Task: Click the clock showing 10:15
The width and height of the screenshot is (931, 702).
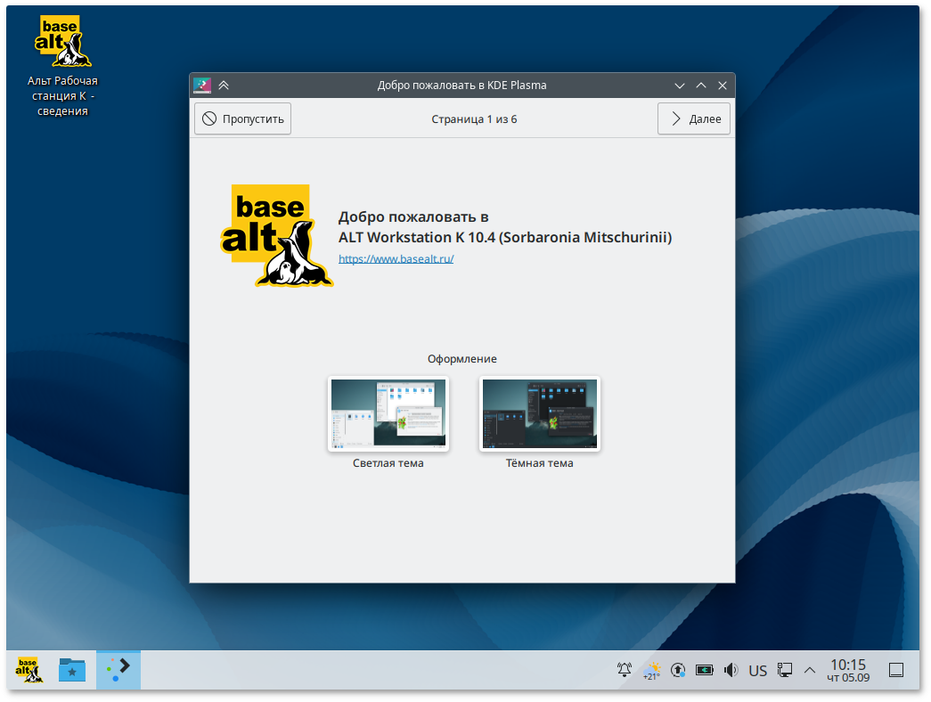Action: point(847,670)
